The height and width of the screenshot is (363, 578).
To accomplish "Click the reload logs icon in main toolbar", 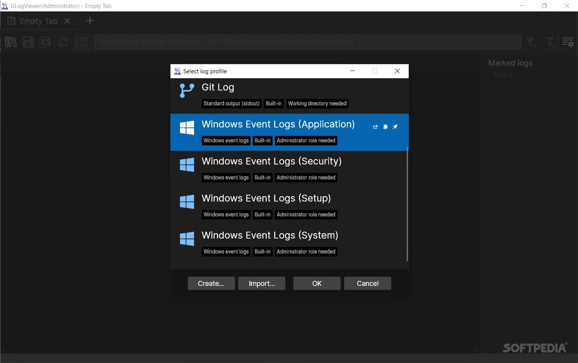I will 63,42.
